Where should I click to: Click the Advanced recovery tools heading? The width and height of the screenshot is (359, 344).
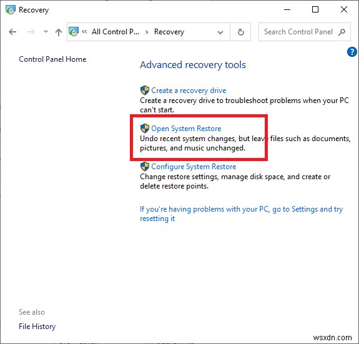click(193, 65)
